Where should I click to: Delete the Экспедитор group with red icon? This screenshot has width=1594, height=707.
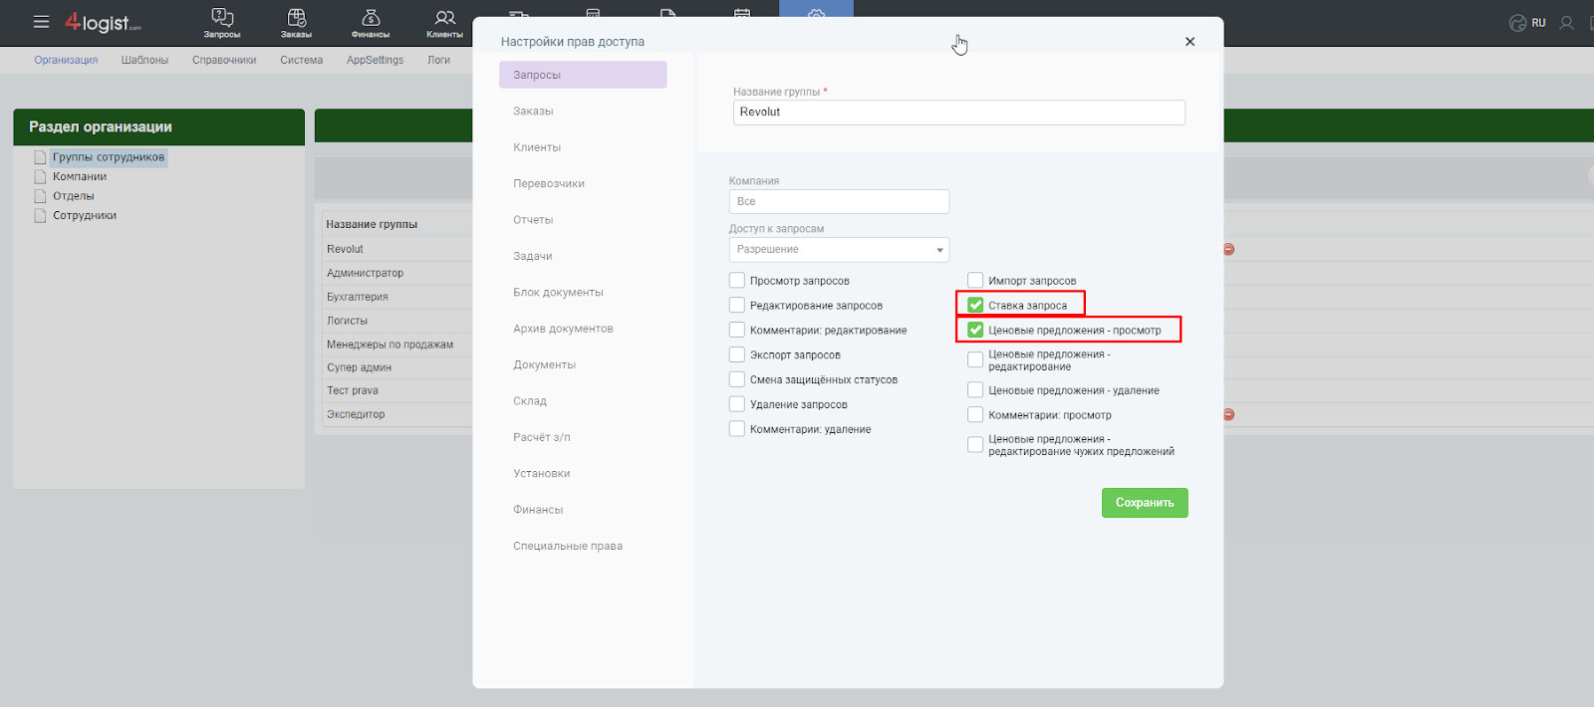[x=1228, y=414]
